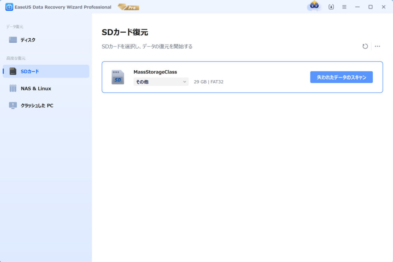Open the hamburger menu in title bar

[344, 7]
